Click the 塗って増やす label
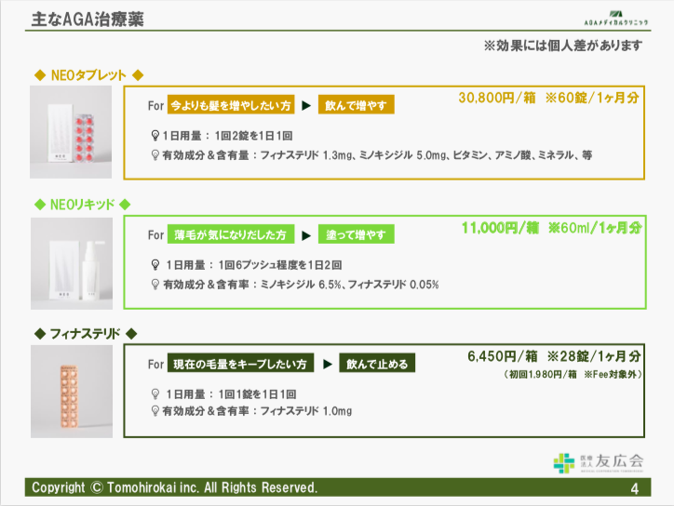The height and width of the screenshot is (506, 674). (x=356, y=234)
